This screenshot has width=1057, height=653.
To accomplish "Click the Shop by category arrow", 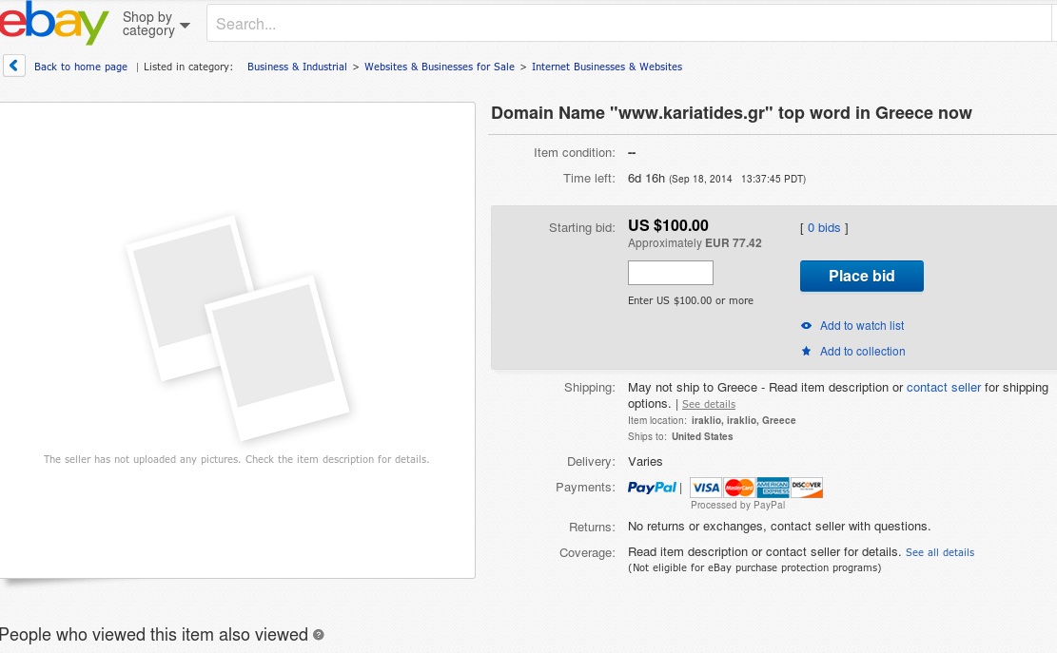I will point(185,26).
